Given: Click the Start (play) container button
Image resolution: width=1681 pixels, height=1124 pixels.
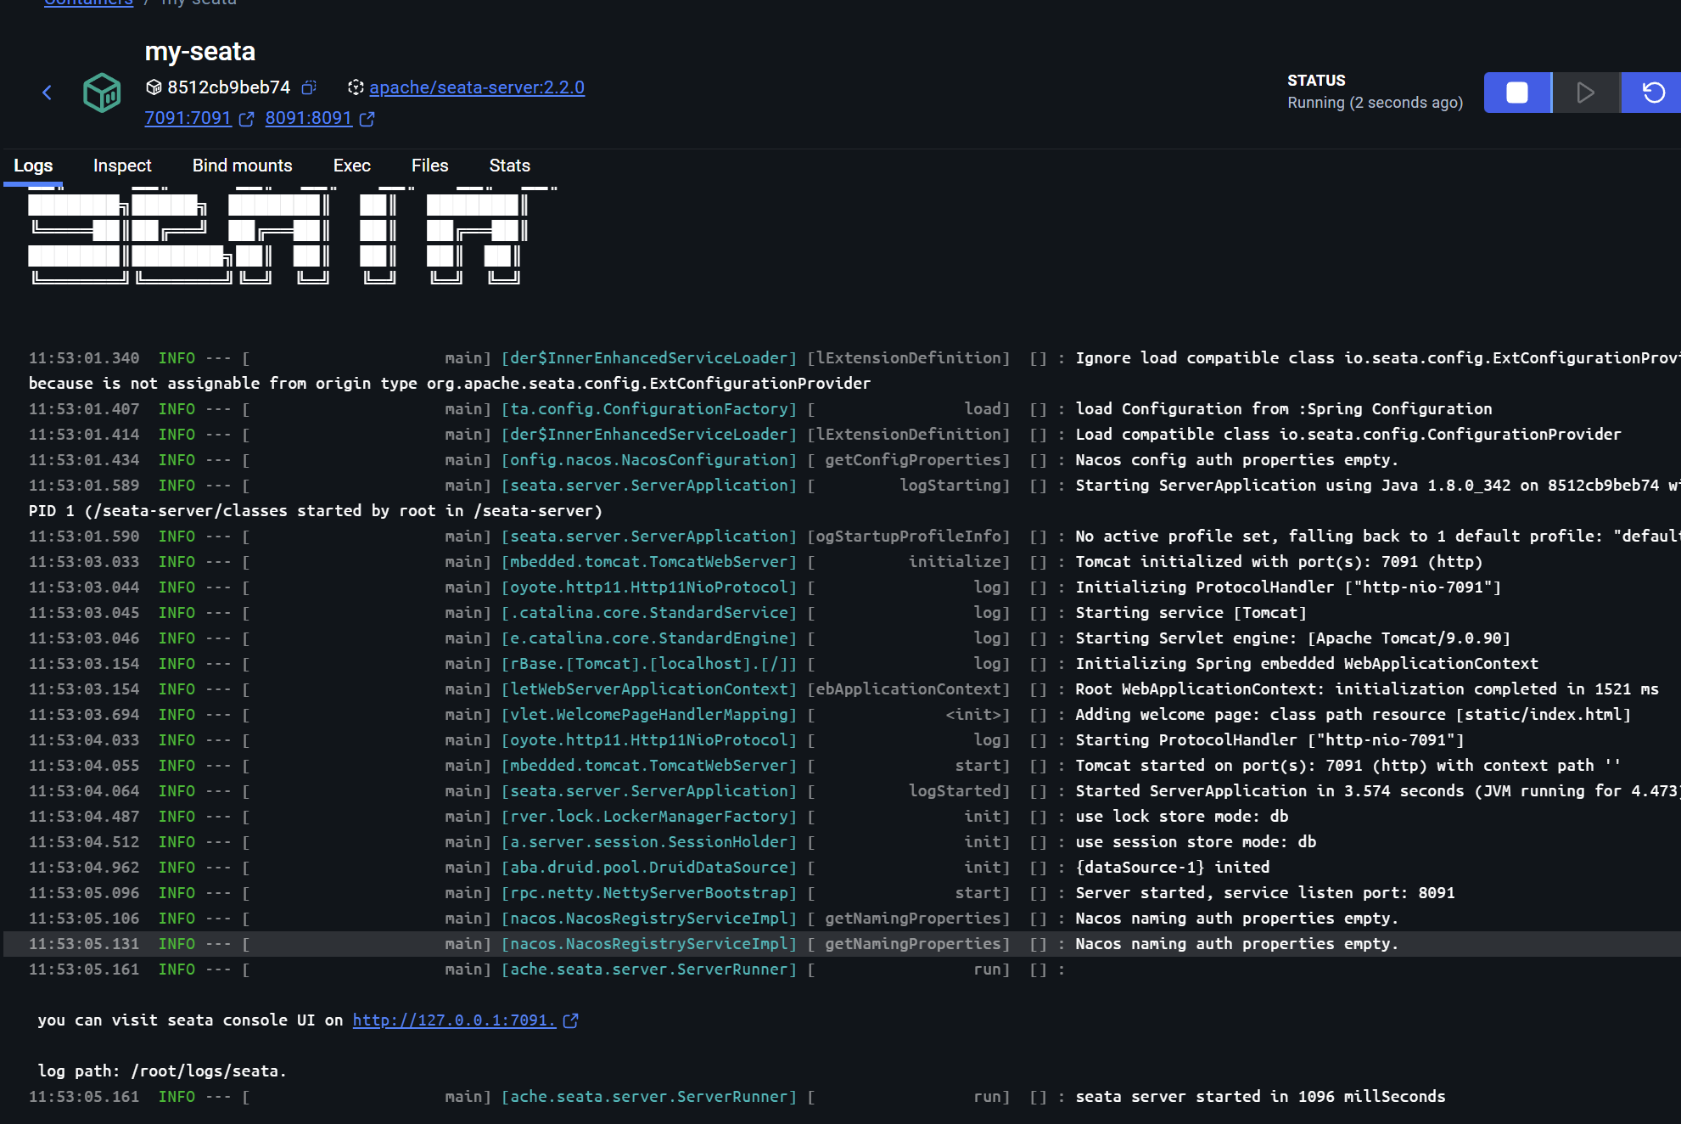Looking at the screenshot, I should pyautogui.click(x=1585, y=93).
